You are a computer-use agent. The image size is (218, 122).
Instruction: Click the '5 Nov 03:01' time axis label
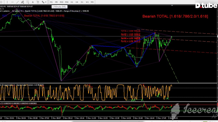(9, 118)
